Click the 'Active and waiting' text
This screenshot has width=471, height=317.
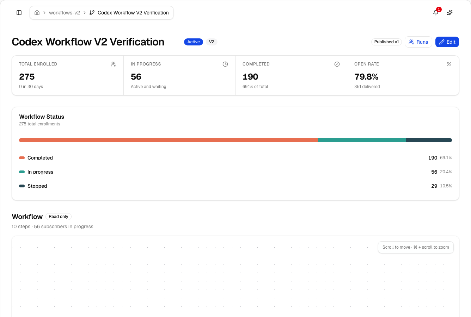tap(148, 87)
